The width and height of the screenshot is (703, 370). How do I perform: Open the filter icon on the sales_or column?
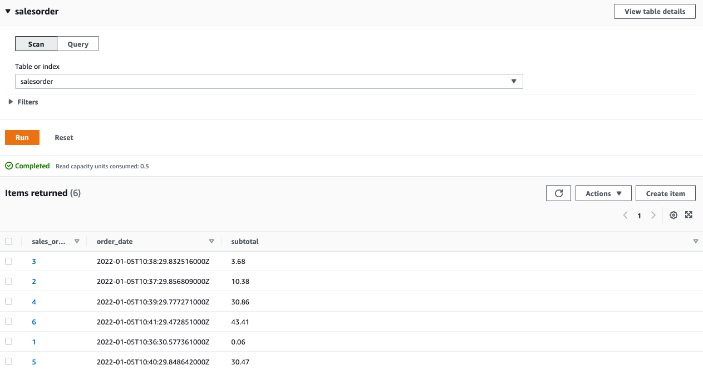[77, 241]
